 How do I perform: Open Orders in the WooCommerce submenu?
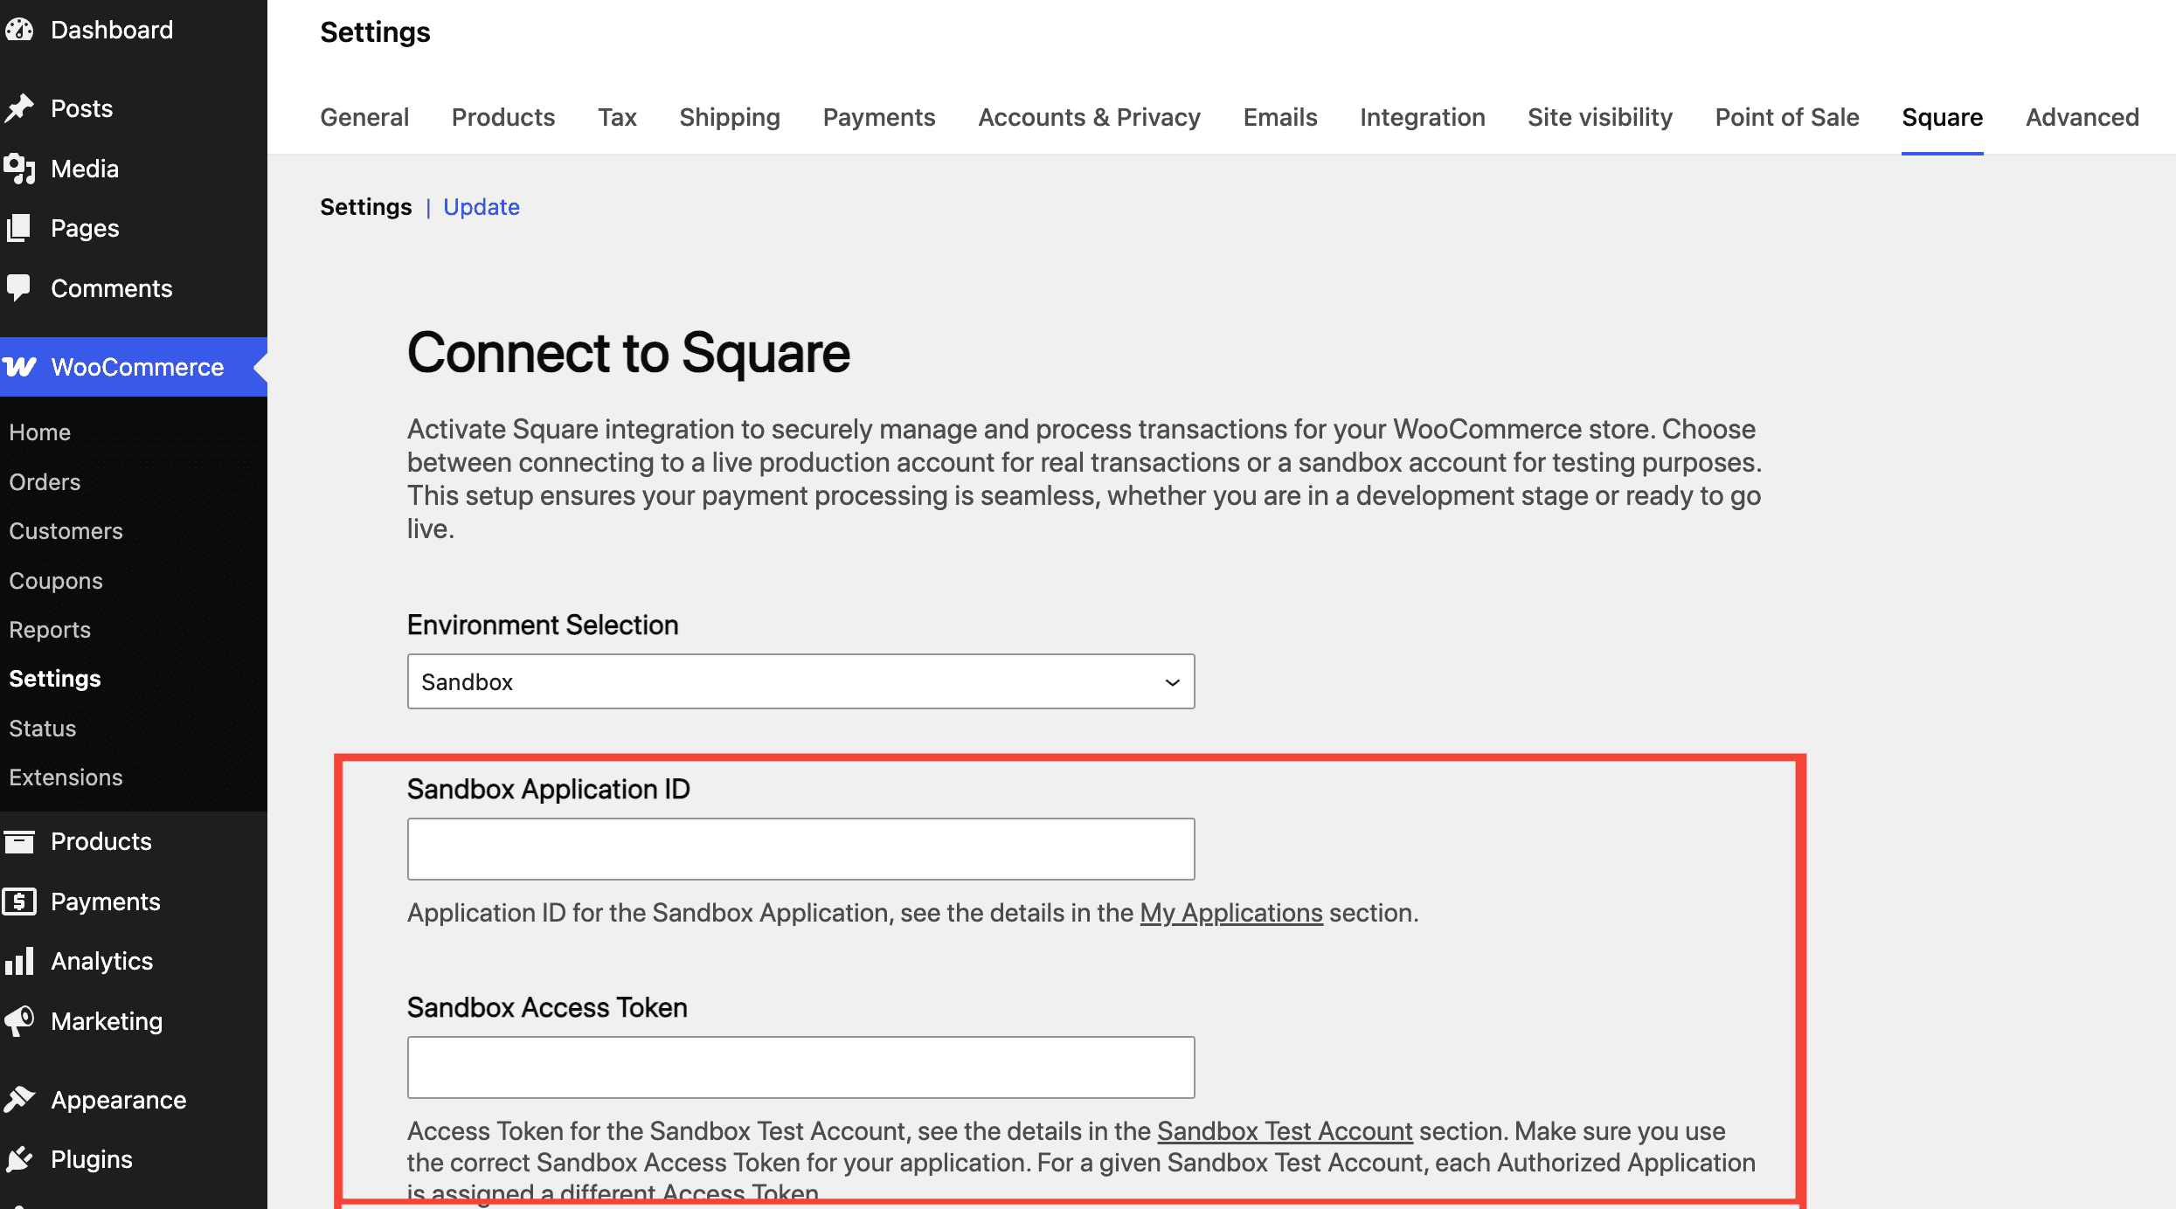45,481
